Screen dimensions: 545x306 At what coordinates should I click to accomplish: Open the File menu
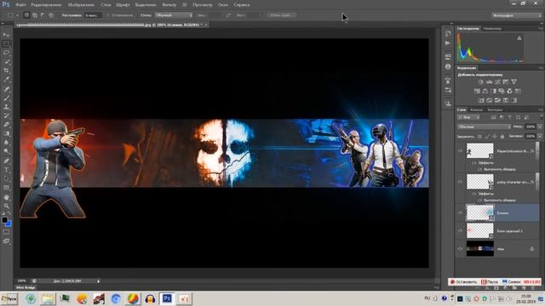[x=20, y=5]
